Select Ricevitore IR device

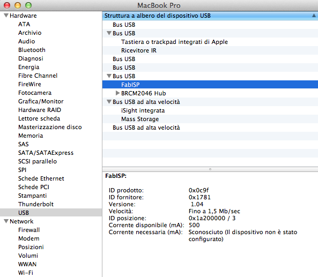click(210, 50)
